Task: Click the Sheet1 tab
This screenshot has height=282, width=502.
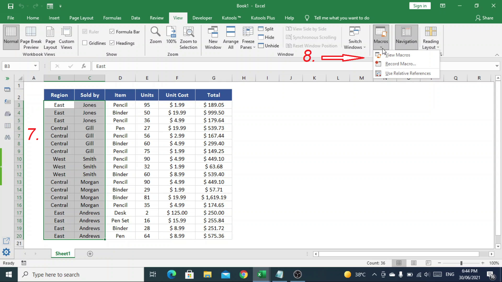Action: tap(62, 253)
